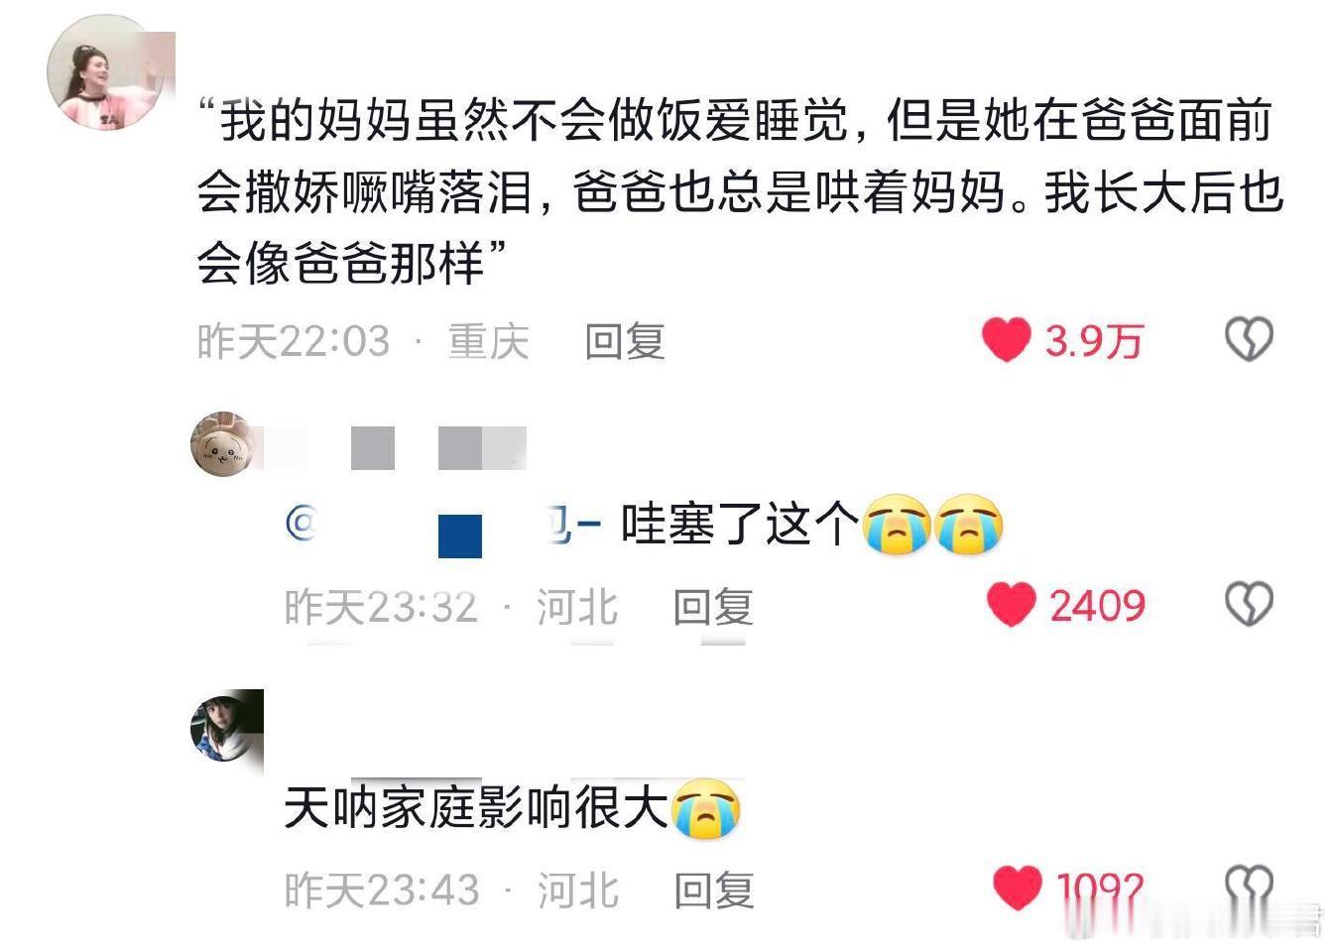Viewport: 1335px width, 952px height.
Task: Tap the 重庆 location label
Action: pyautogui.click(x=488, y=342)
